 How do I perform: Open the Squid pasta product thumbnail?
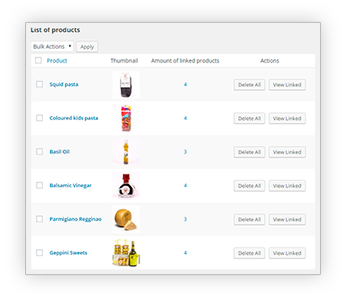pyautogui.click(x=126, y=84)
